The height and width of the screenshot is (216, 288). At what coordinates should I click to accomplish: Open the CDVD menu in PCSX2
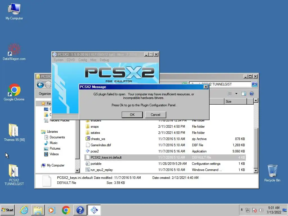click(71, 60)
